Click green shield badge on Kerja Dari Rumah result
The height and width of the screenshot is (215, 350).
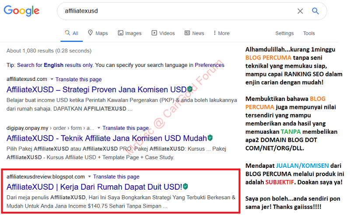pos(185,187)
